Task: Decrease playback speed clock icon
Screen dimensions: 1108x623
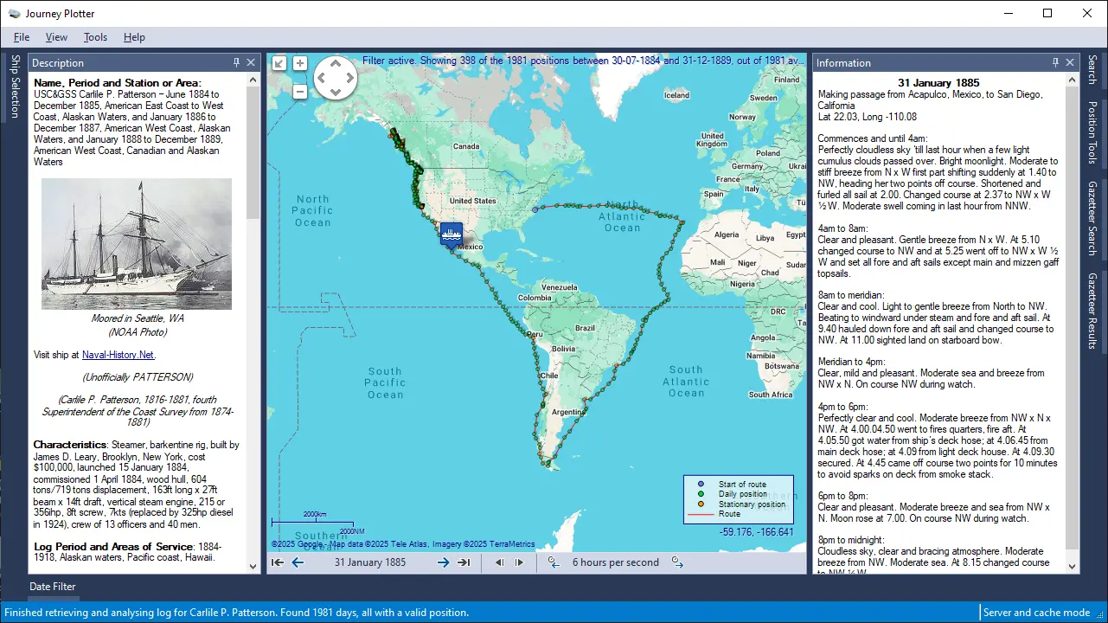Action: [x=554, y=562]
